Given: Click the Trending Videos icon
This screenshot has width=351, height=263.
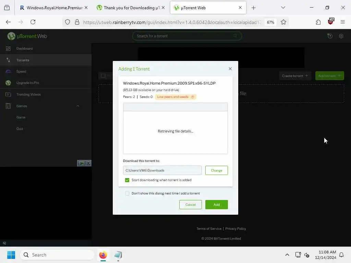Looking at the screenshot, I should 8,95.
